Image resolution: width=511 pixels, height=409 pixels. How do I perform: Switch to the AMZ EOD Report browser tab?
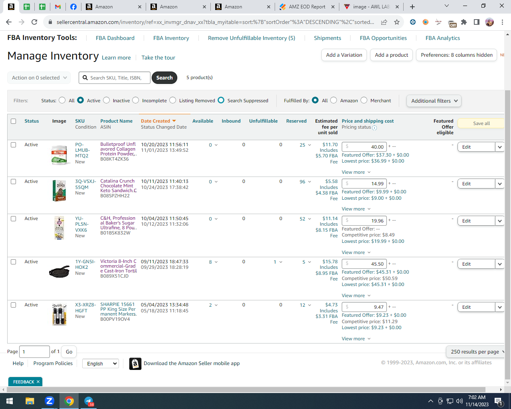pos(307,7)
